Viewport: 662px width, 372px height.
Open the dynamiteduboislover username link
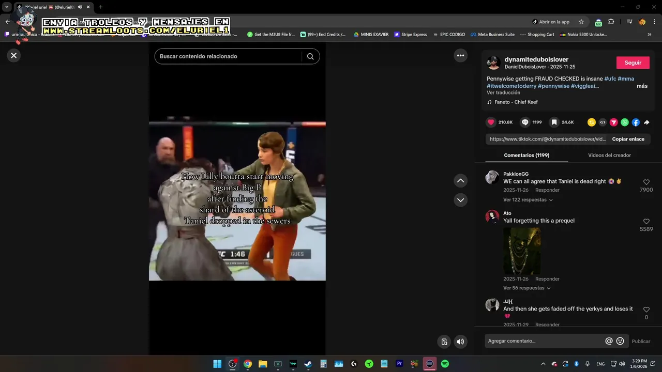point(536,59)
